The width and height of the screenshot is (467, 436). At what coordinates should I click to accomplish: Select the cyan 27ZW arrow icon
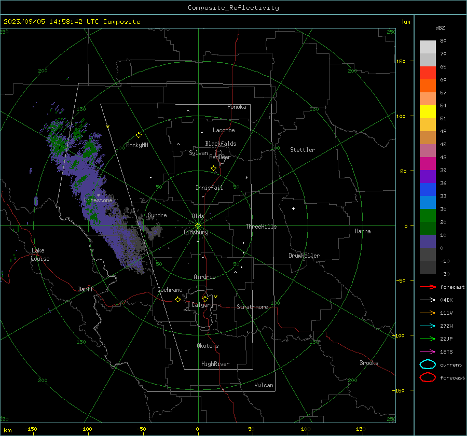428,326
